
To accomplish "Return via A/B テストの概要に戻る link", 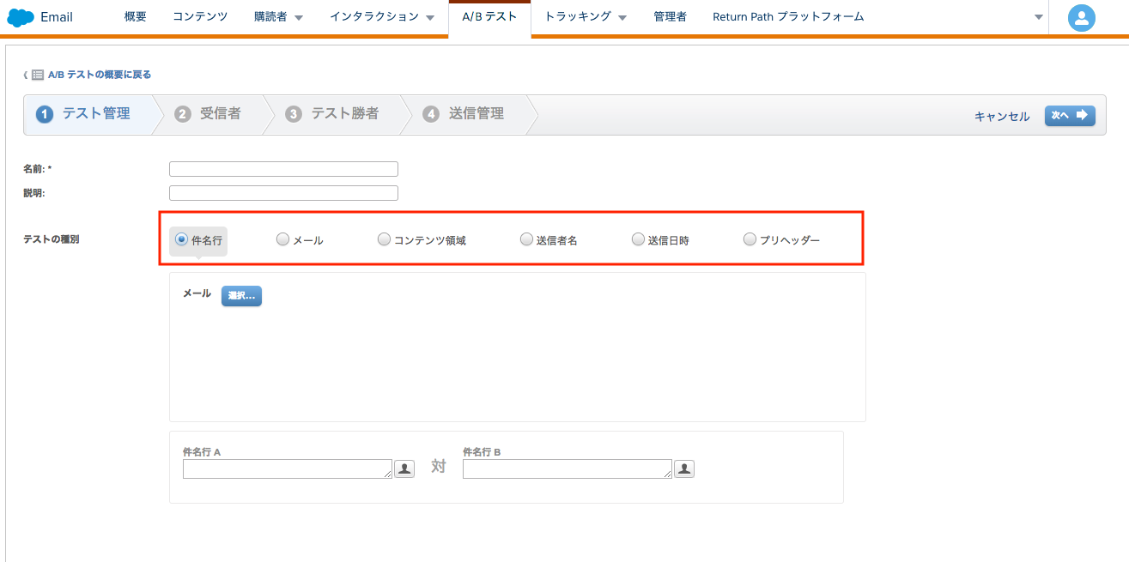I will [100, 75].
